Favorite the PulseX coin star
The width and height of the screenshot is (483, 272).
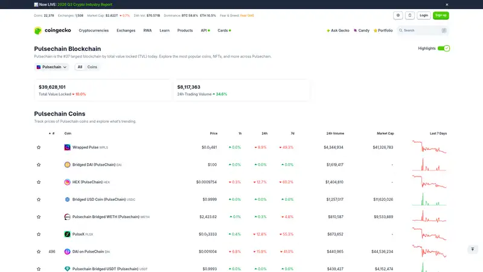(39, 234)
